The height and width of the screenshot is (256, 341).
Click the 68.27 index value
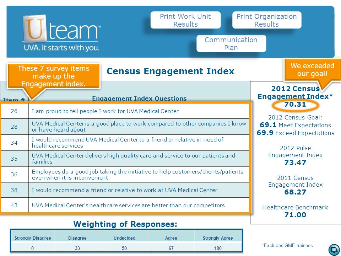[295, 192]
